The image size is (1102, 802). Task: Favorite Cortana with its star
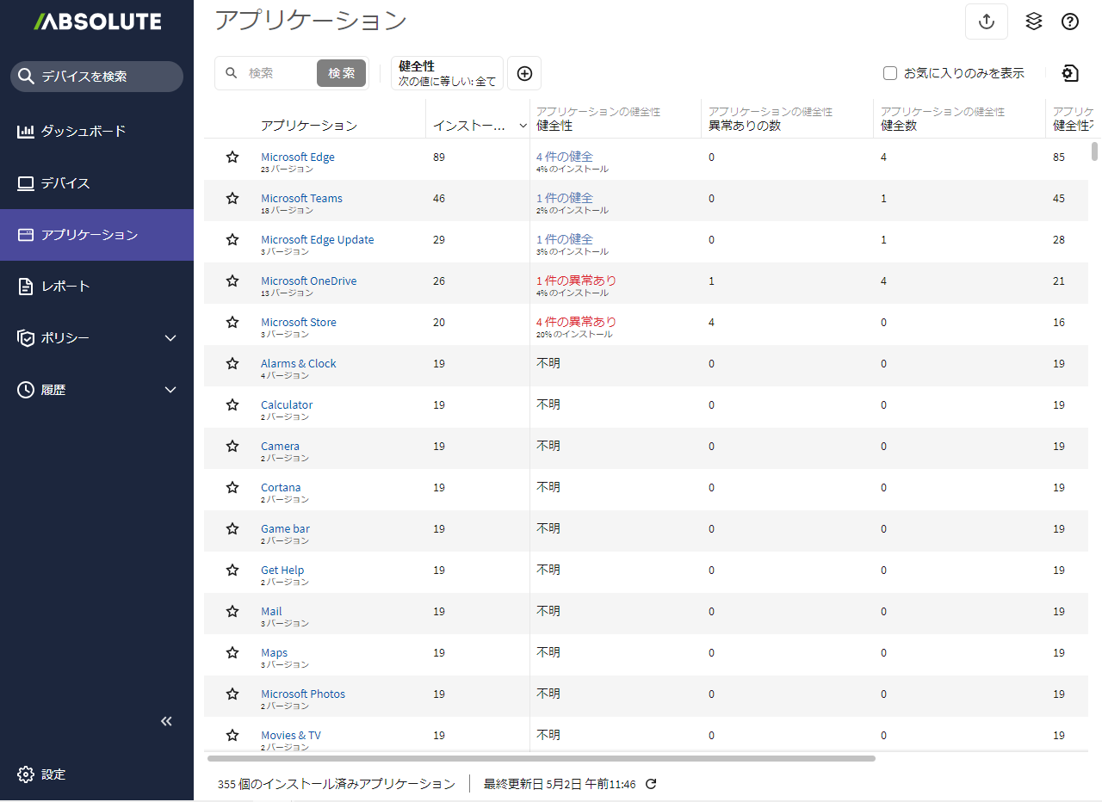coord(232,488)
